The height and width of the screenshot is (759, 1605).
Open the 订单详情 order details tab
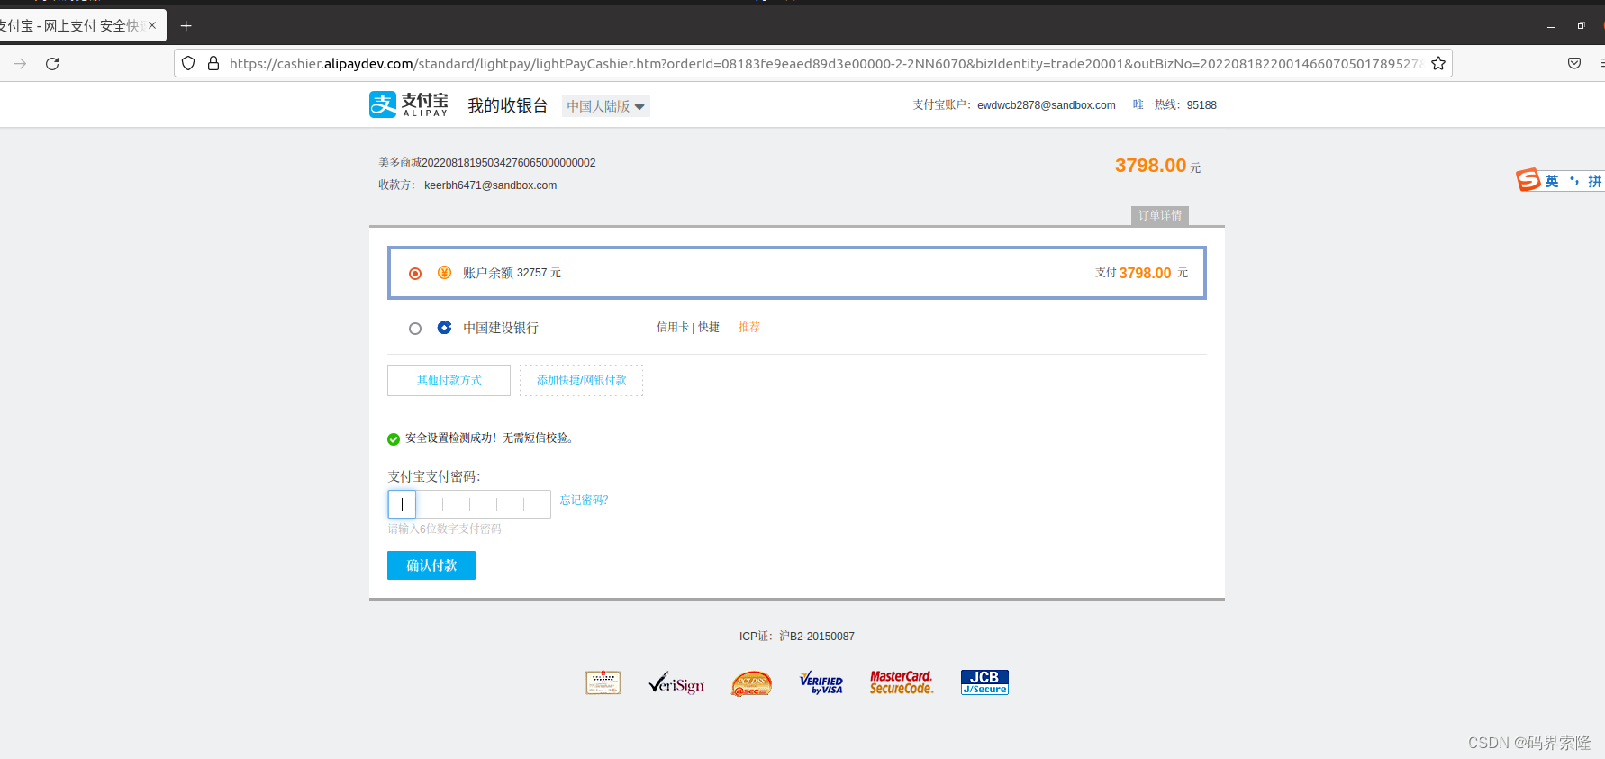(x=1160, y=216)
